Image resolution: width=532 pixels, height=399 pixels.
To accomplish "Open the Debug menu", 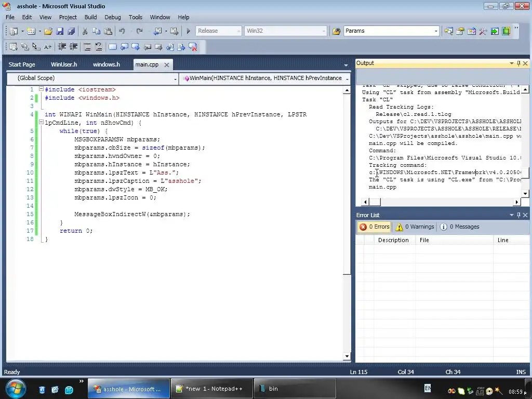I will pyautogui.click(x=113, y=17).
